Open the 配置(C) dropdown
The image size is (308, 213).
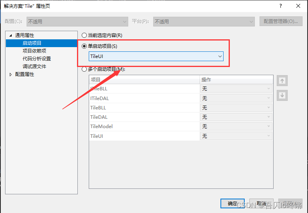[77, 21]
